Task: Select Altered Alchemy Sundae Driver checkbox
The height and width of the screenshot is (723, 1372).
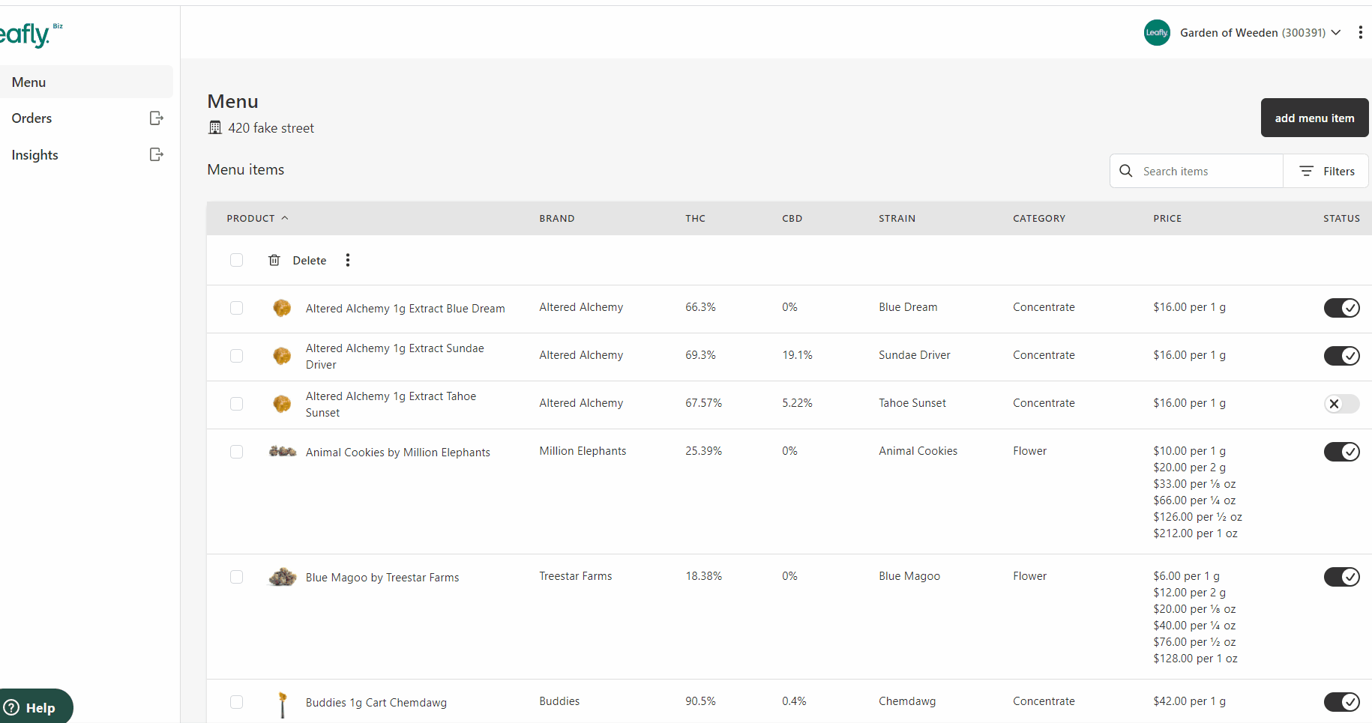Action: [x=236, y=356]
